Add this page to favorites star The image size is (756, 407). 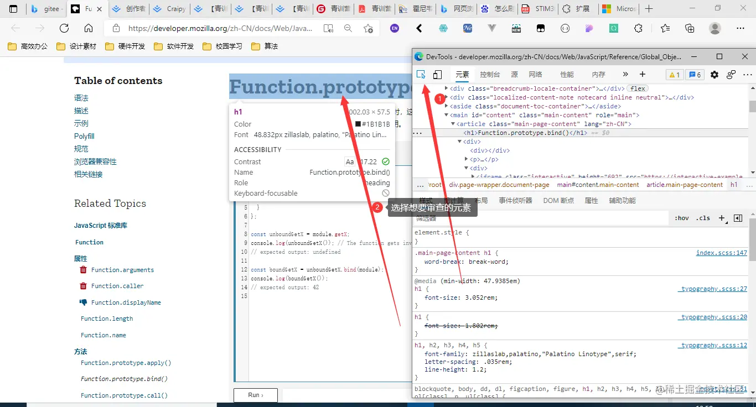pyautogui.click(x=368, y=28)
